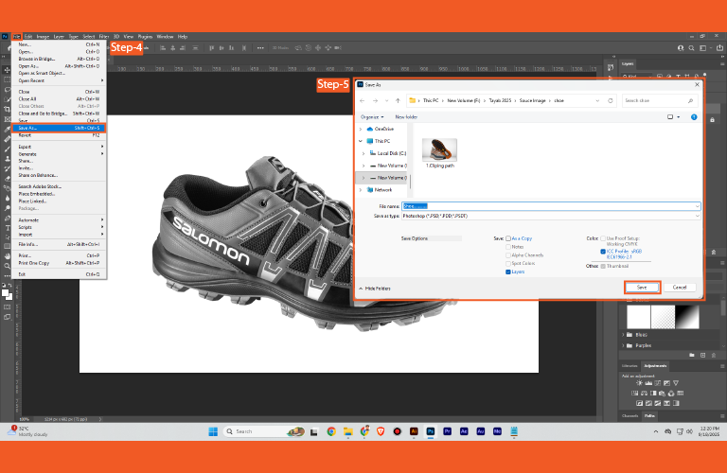Image resolution: width=727 pixels, height=473 pixels.
Task: Click the Save button
Action: tap(642, 287)
